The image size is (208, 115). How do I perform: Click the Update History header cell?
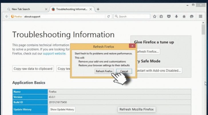(30, 110)
